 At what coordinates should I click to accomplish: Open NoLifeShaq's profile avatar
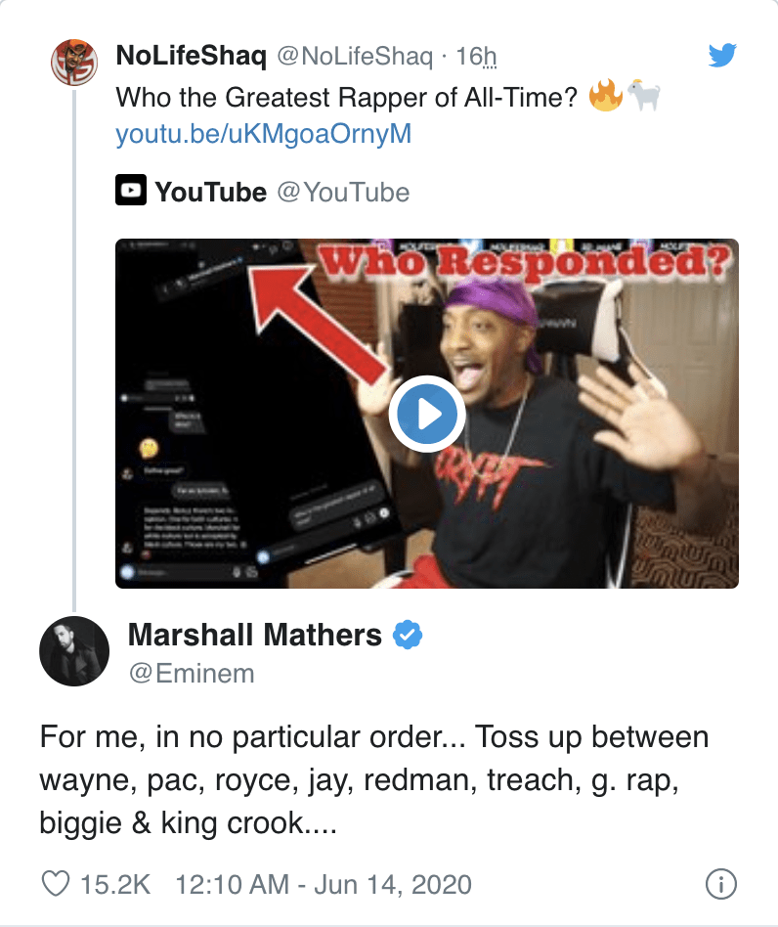click(x=74, y=65)
